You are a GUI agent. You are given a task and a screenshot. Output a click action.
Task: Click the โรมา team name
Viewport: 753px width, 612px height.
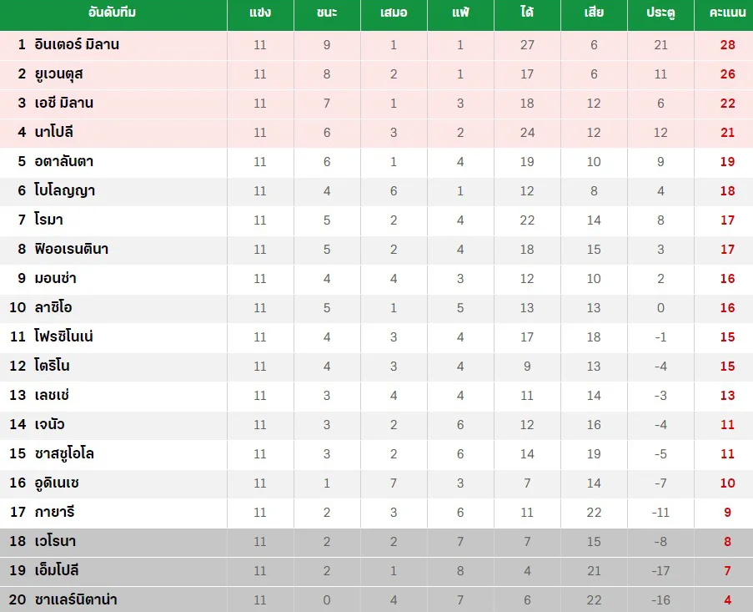click(48, 220)
